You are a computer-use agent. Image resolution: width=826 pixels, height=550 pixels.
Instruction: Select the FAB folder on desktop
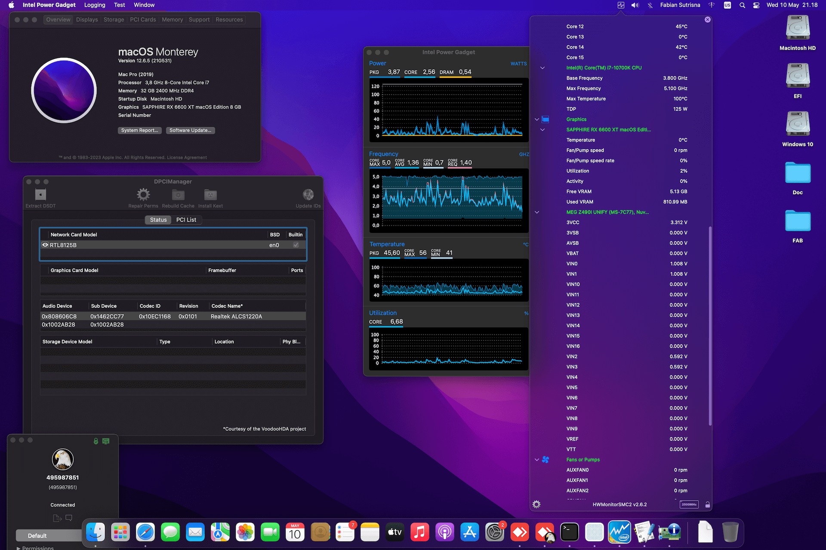[x=798, y=222]
